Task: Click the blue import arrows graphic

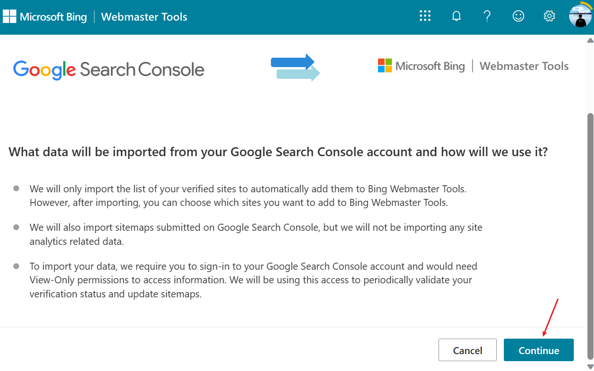Action: [x=295, y=67]
